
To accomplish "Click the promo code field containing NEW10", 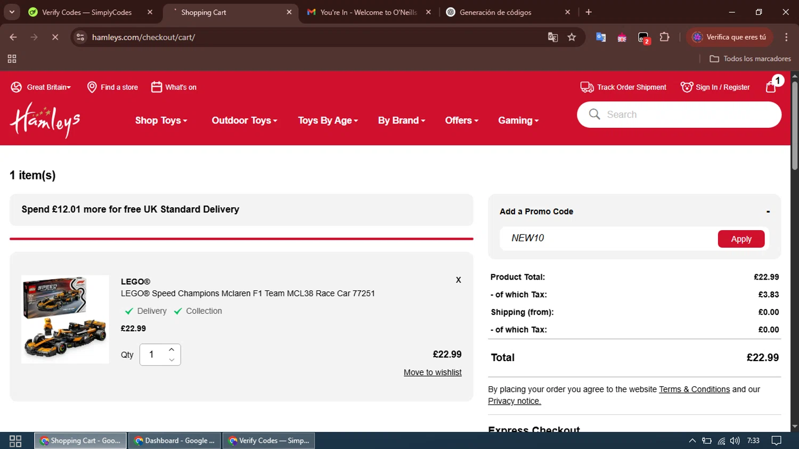I will (608, 238).
